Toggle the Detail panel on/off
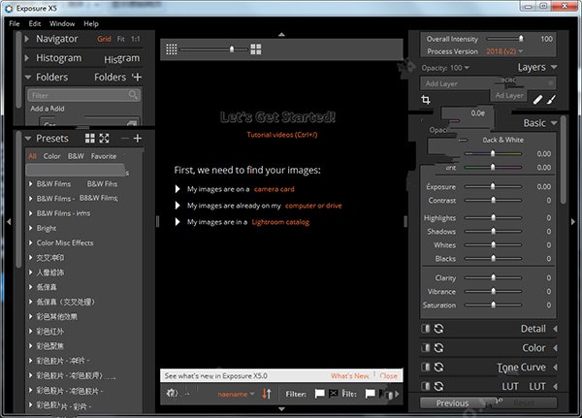The width and height of the screenshot is (582, 418). coord(426,329)
